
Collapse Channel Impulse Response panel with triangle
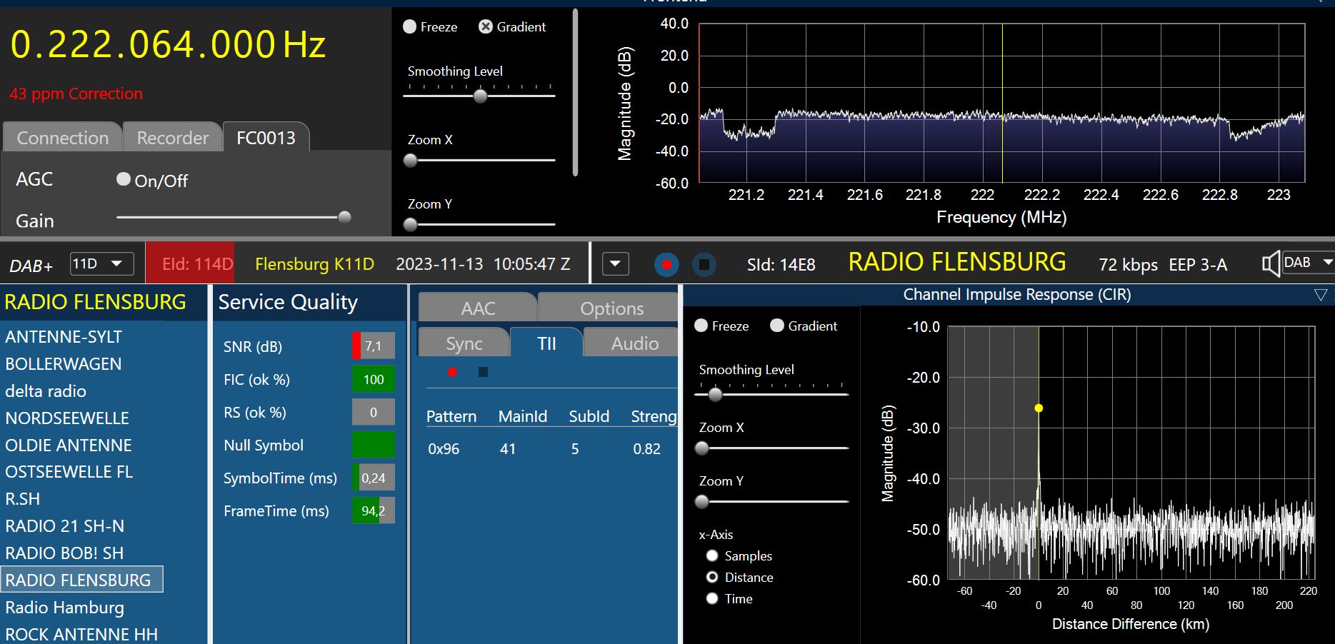click(x=1320, y=295)
